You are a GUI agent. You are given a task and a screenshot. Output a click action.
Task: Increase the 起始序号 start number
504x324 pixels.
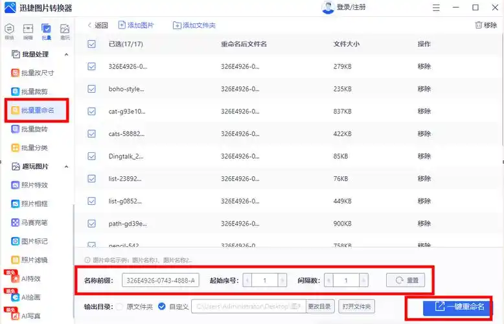click(282, 281)
